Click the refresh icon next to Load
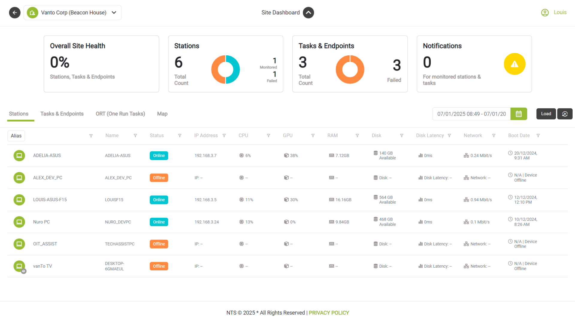The width and height of the screenshot is (575, 323). pyautogui.click(x=565, y=114)
